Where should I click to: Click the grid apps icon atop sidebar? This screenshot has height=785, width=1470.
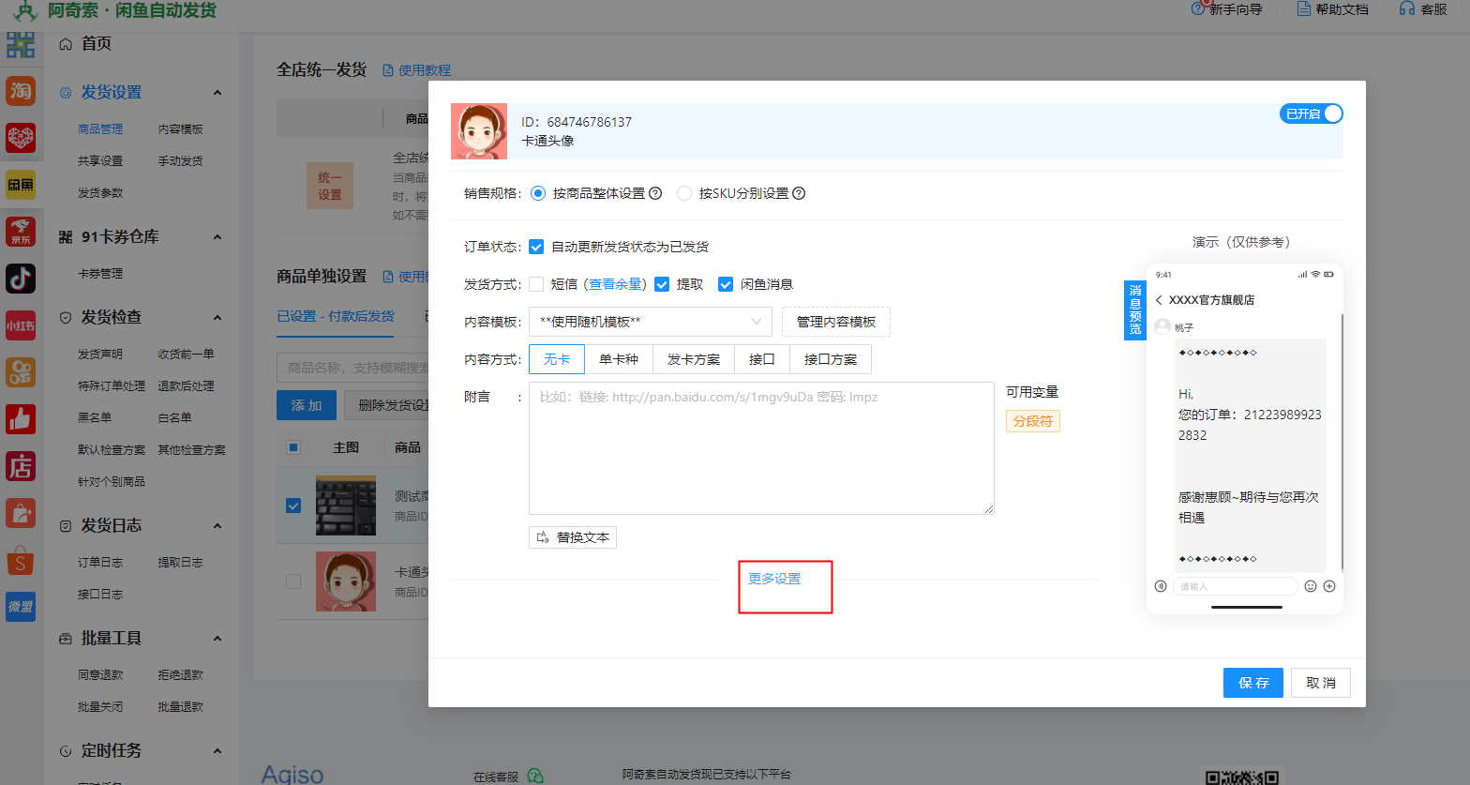(21, 44)
